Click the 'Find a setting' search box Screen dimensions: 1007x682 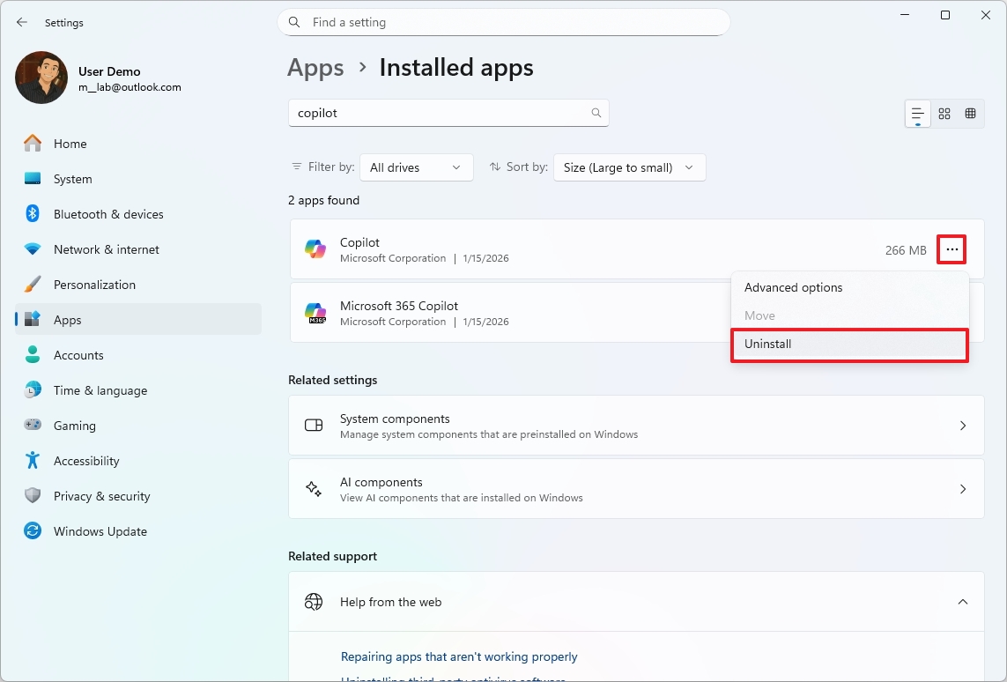tap(503, 22)
